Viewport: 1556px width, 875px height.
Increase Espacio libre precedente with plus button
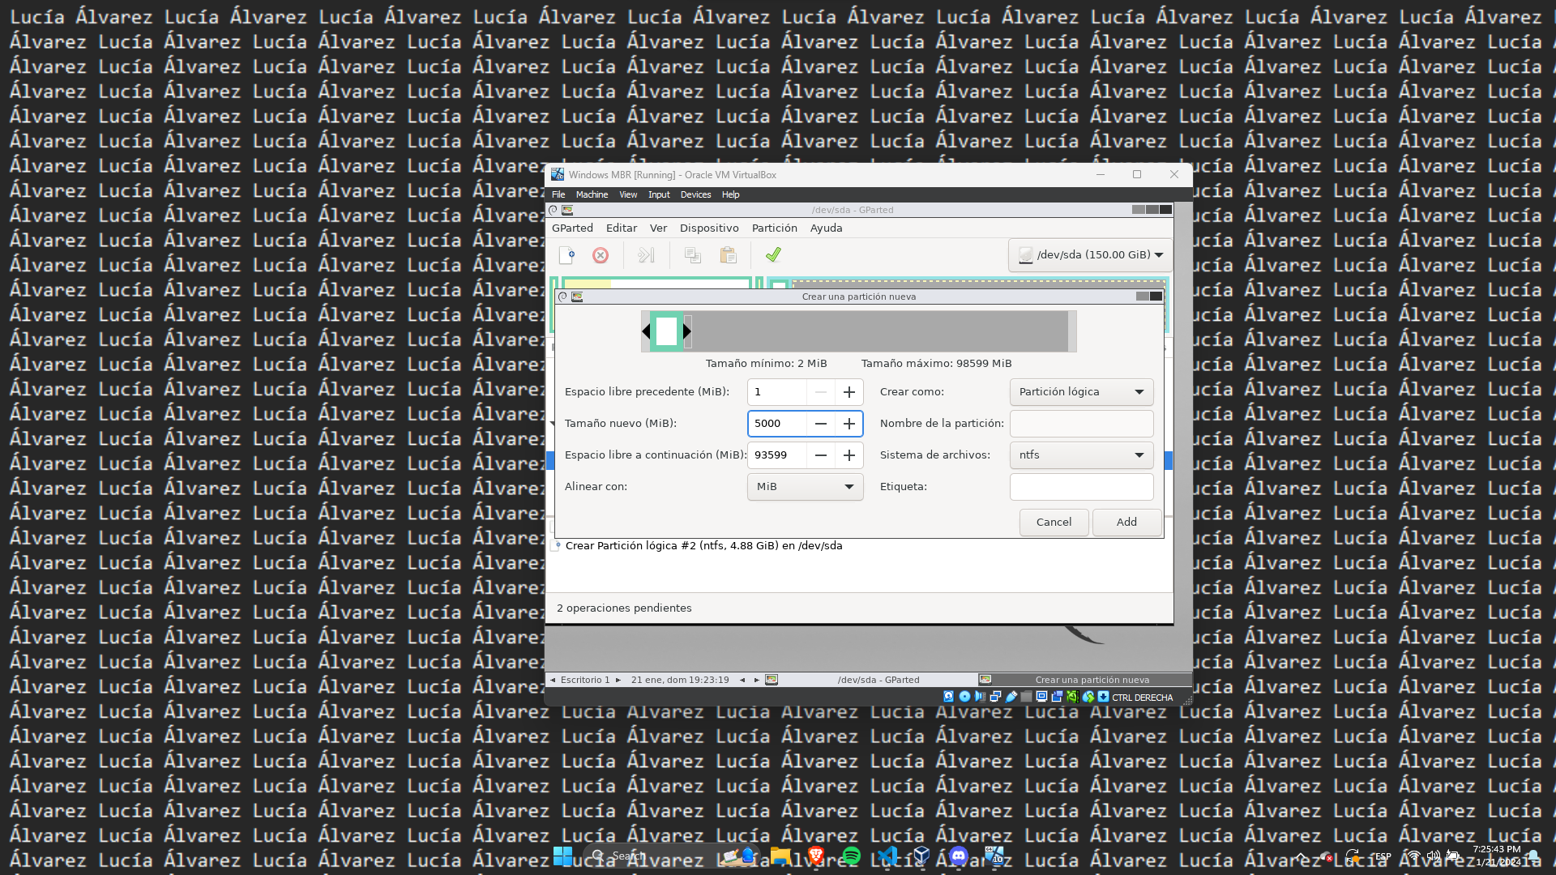tap(849, 392)
